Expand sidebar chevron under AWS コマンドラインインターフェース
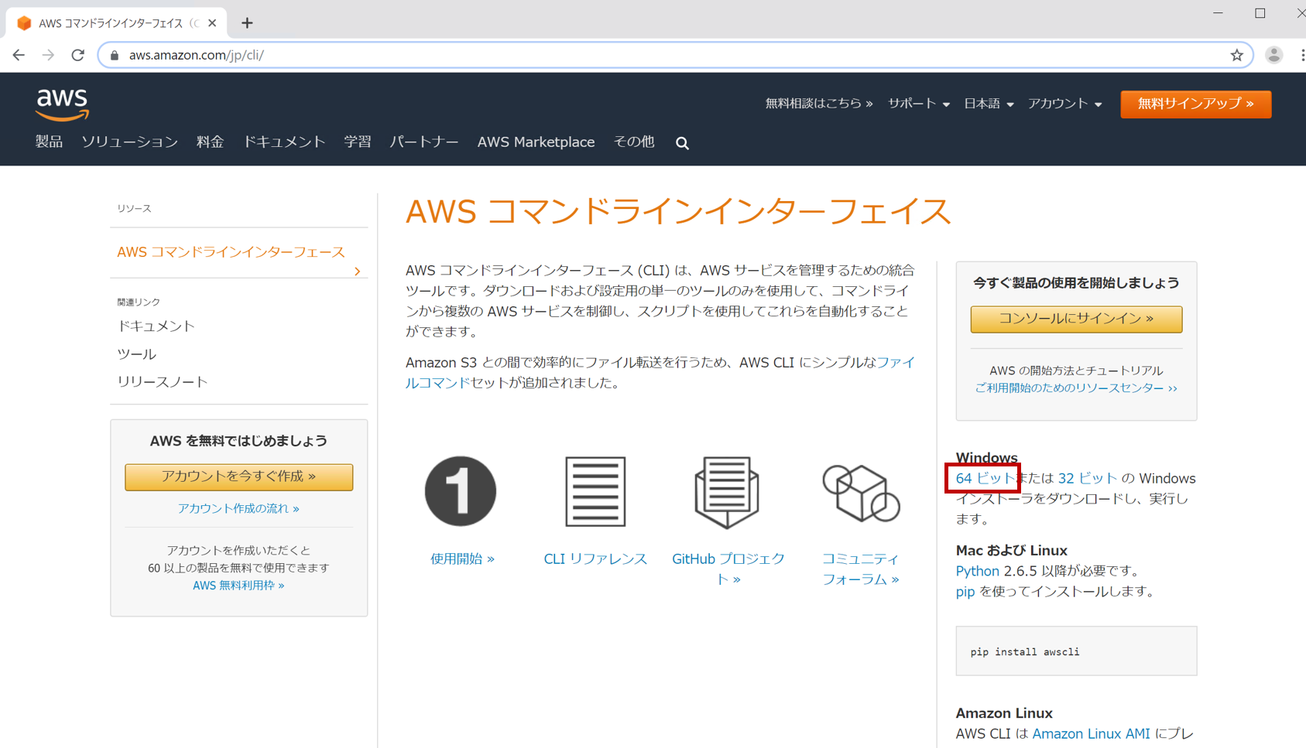The image size is (1306, 748). pos(357,272)
